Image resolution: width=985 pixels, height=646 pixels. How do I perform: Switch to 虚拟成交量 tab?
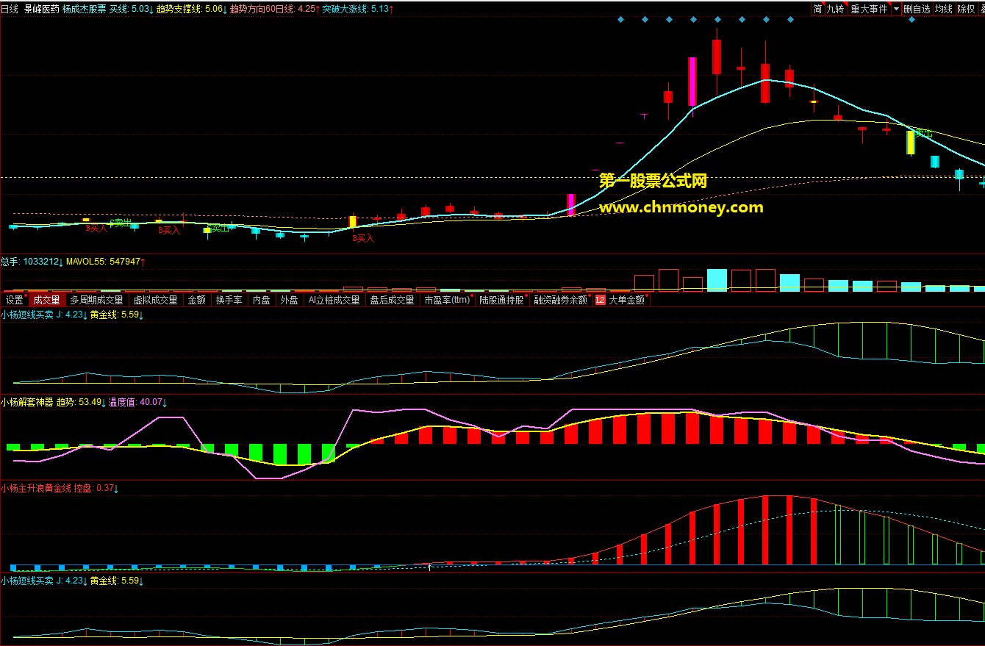click(x=155, y=300)
